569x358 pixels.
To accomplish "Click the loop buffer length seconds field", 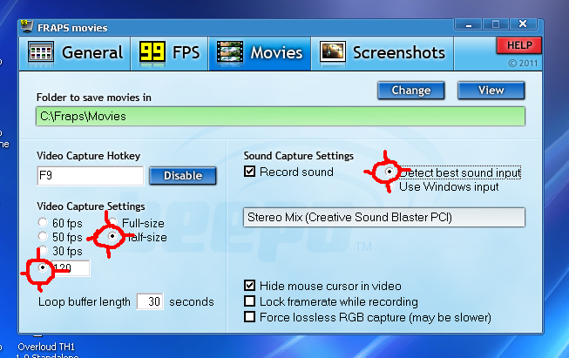I will pos(150,301).
